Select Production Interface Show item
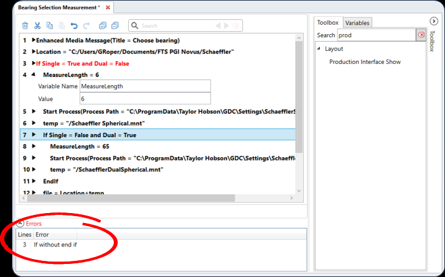The image size is (445, 277). tap(365, 61)
